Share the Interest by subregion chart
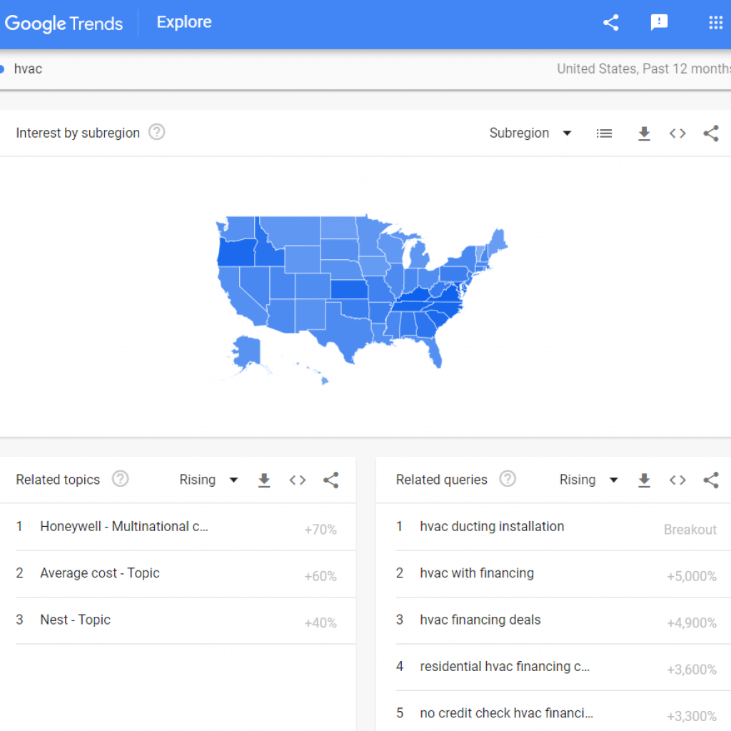This screenshot has height=731, width=731. click(x=711, y=133)
